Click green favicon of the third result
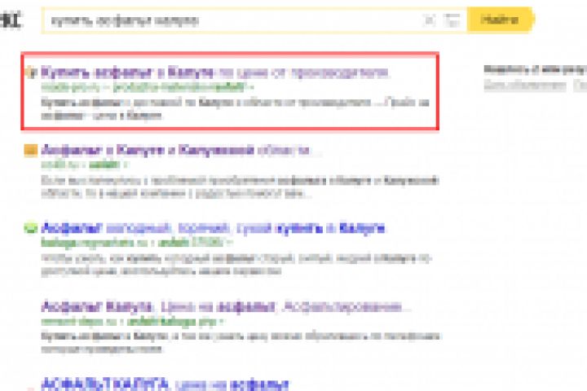The height and width of the screenshot is (391, 587). click(x=31, y=227)
